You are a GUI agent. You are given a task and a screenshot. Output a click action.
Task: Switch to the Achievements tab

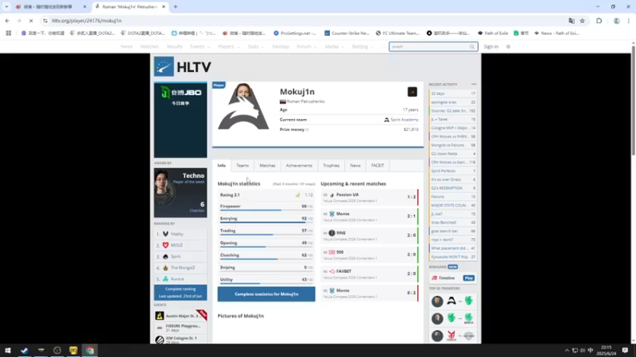point(299,166)
